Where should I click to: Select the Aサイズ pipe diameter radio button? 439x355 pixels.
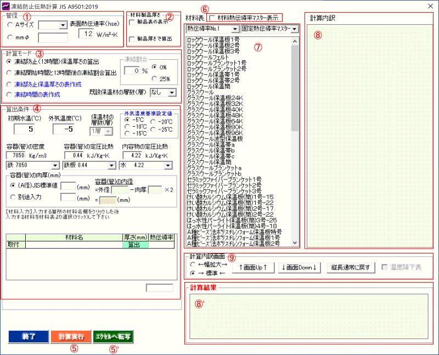pos(11,25)
